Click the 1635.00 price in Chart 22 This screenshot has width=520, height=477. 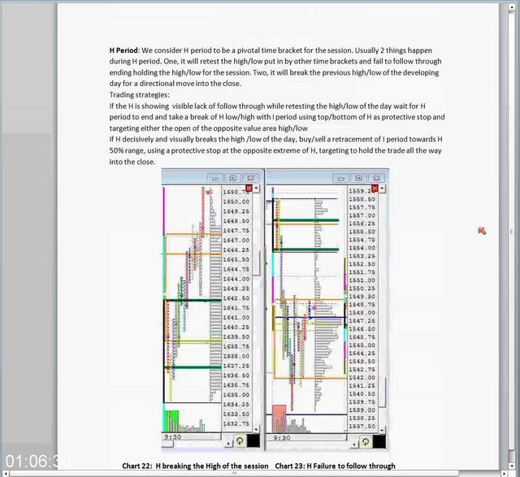click(236, 395)
